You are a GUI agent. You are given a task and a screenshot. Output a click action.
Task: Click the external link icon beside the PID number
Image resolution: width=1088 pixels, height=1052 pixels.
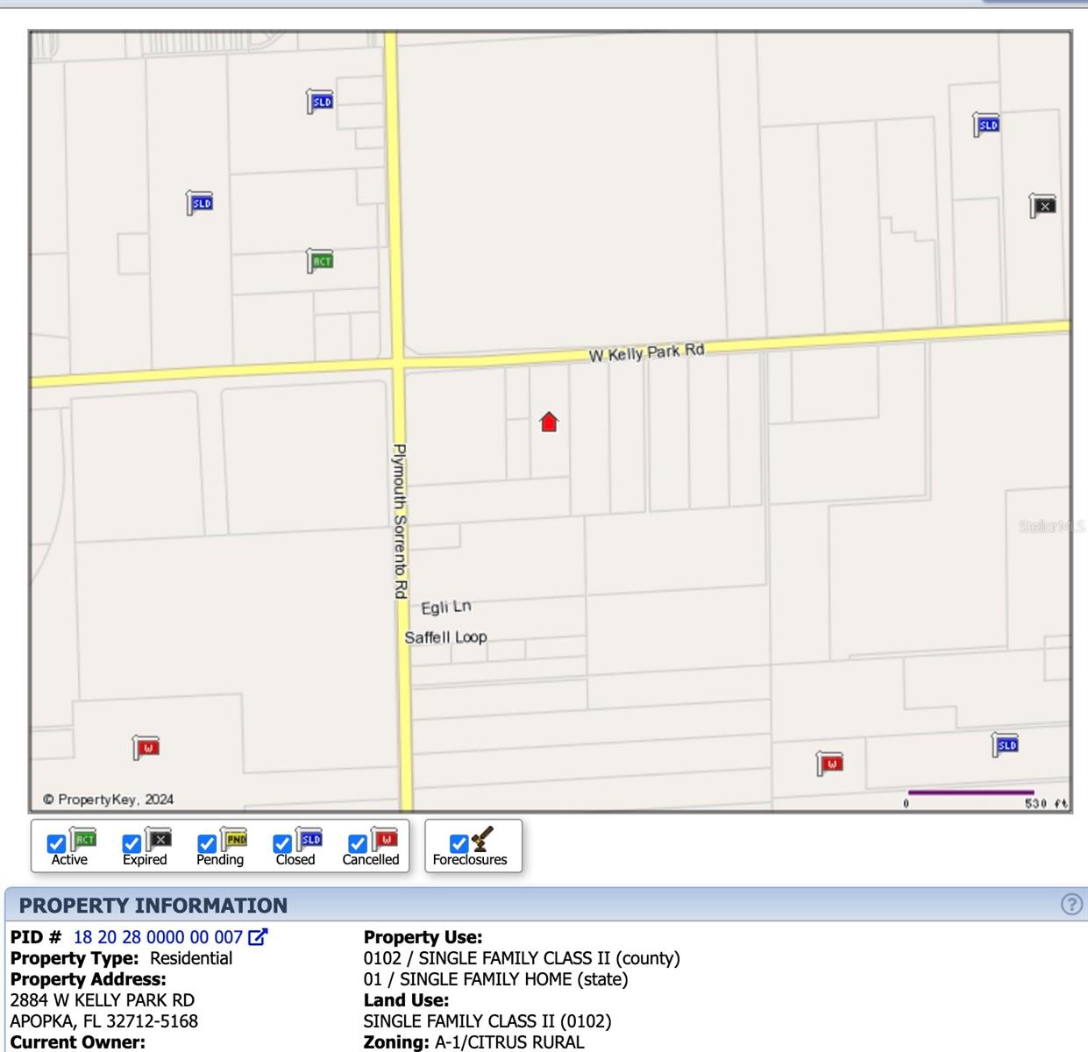pyautogui.click(x=258, y=937)
